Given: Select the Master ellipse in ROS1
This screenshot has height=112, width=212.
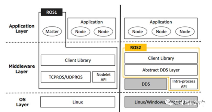Looking at the screenshot, I should tap(52, 31).
